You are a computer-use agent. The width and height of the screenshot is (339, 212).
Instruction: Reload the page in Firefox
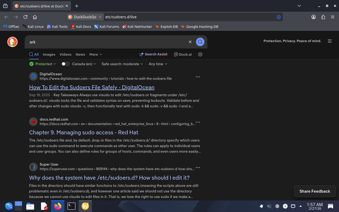(x=25, y=17)
